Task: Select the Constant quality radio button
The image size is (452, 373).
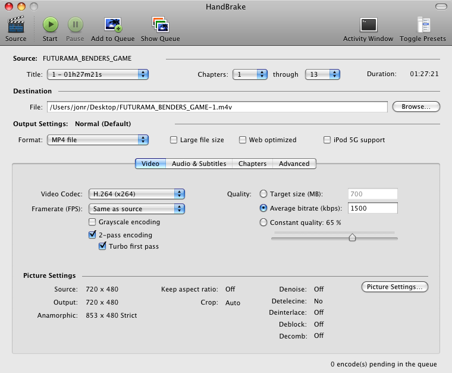Action: point(263,222)
